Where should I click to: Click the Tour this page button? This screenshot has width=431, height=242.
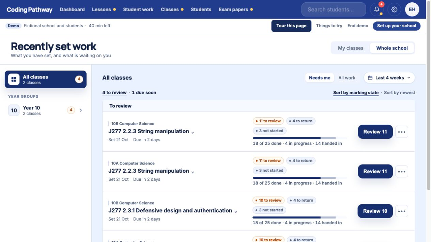[291, 26]
